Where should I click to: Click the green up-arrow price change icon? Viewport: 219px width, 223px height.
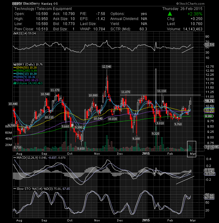point(170,14)
